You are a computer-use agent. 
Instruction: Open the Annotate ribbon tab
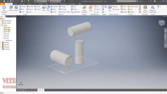[22, 4]
